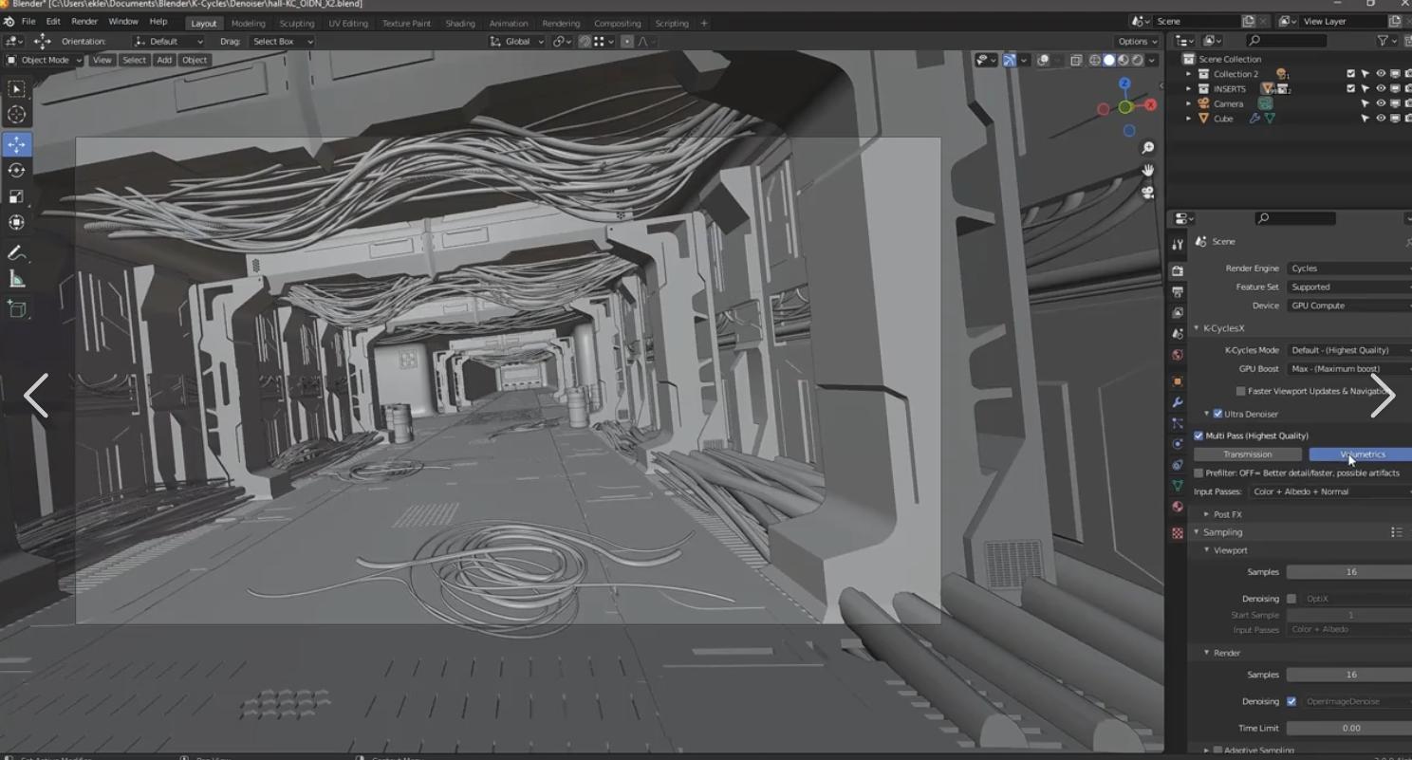Activate the Rotate tool
The image size is (1412, 760).
tap(17, 170)
